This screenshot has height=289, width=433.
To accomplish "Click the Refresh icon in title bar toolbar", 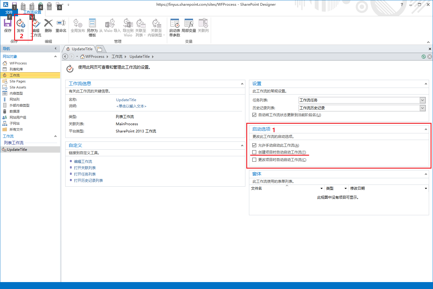I will [41, 5].
